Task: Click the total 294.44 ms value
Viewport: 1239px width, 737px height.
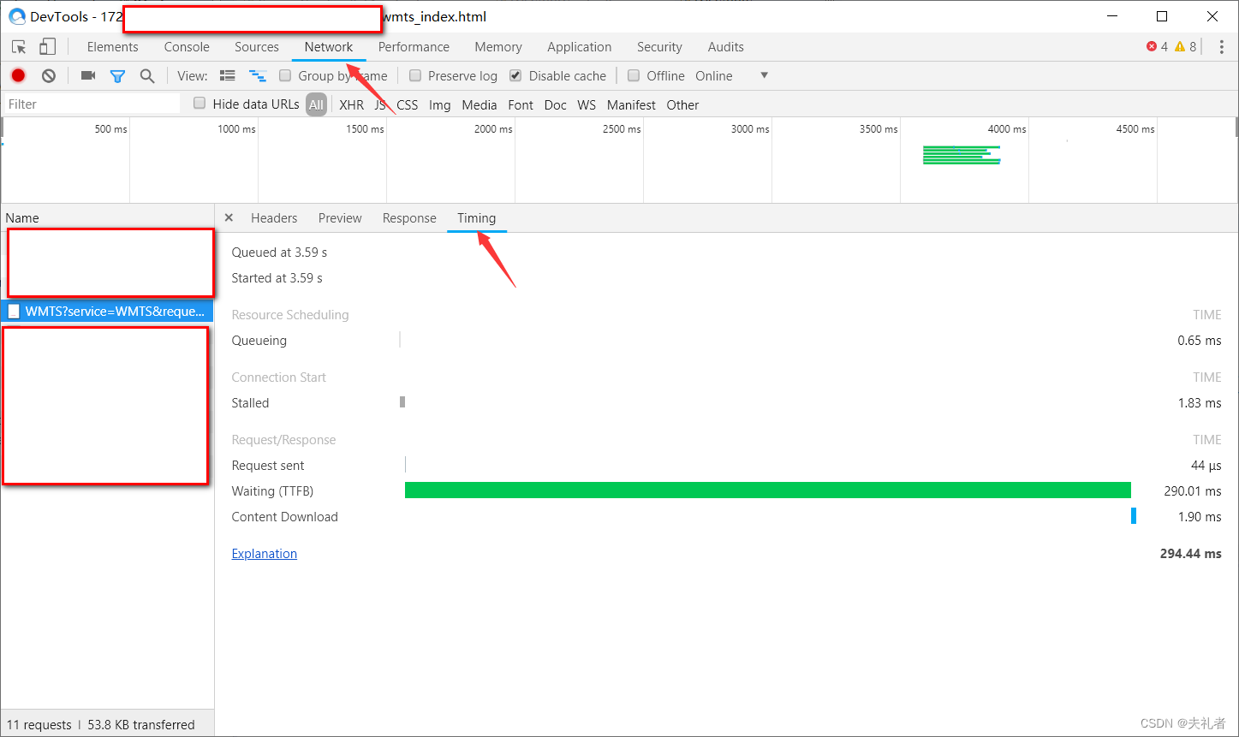Action: [1191, 554]
